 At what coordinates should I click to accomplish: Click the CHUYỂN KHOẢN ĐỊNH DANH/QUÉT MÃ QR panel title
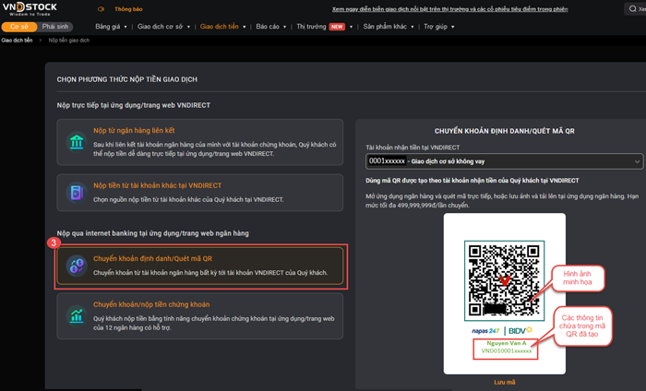(x=504, y=131)
